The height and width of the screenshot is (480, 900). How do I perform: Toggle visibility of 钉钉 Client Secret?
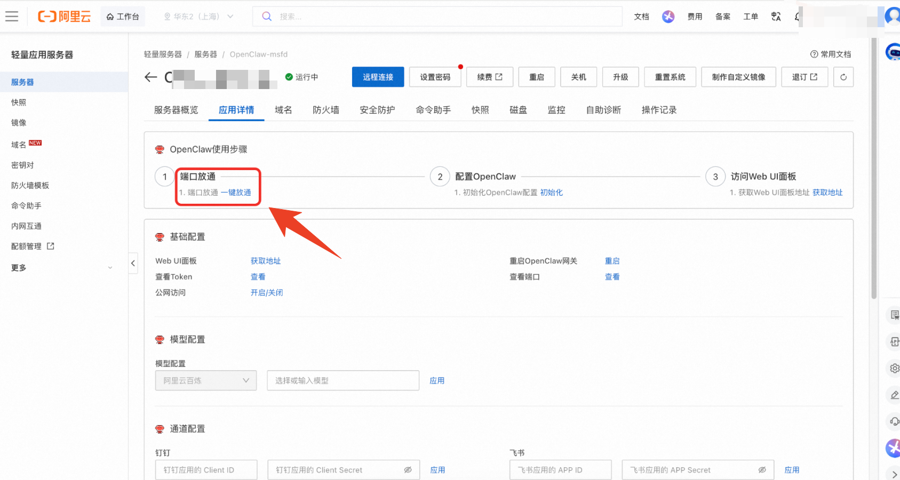click(x=408, y=470)
